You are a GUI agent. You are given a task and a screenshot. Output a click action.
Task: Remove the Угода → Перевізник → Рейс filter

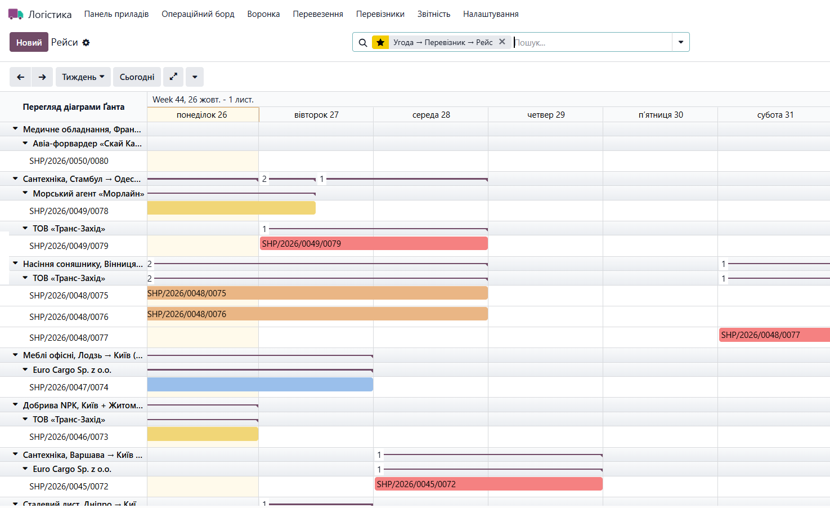tap(502, 42)
